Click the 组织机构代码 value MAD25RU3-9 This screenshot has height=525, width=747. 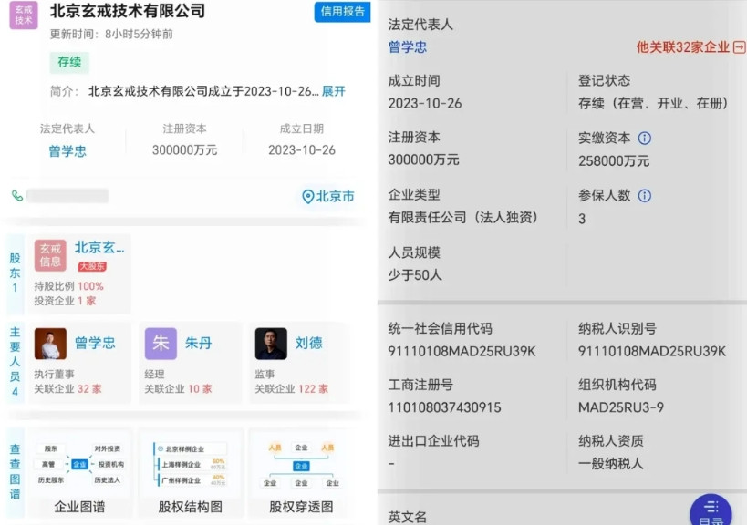coord(621,407)
